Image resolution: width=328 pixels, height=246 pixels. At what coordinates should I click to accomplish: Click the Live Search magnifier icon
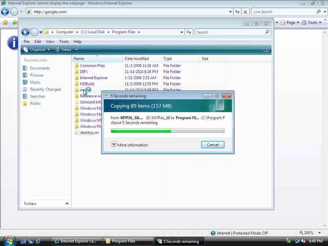click(x=319, y=12)
